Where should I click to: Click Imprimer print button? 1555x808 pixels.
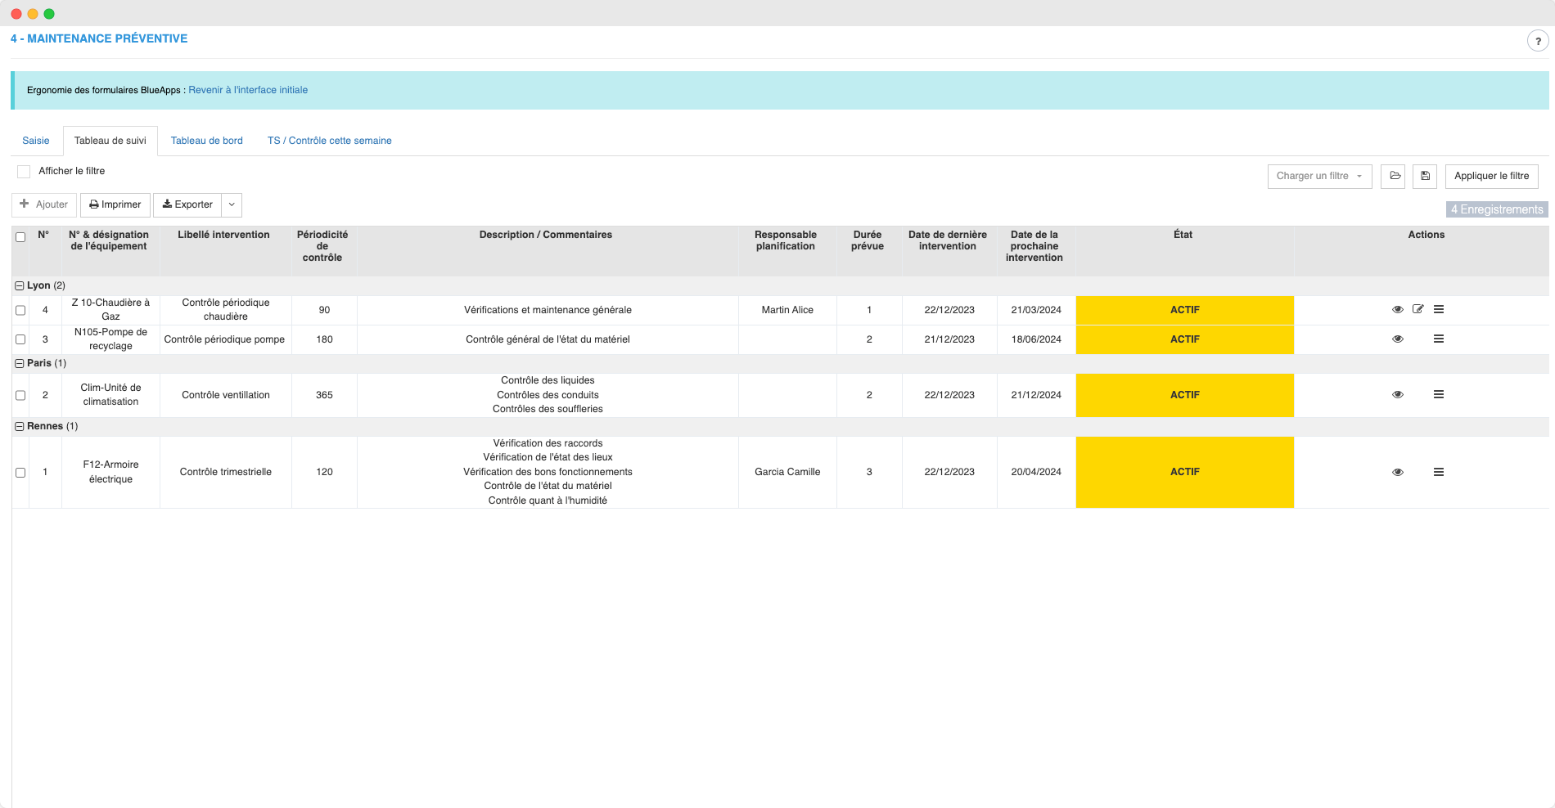(115, 204)
